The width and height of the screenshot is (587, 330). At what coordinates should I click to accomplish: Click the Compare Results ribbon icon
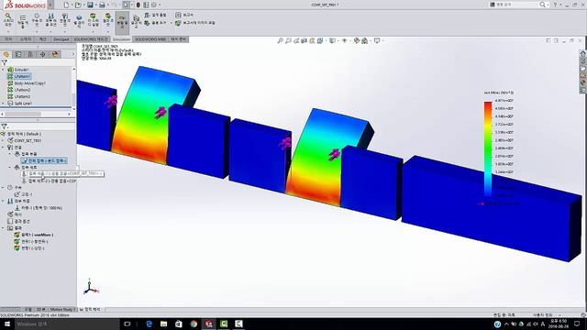click(137, 21)
